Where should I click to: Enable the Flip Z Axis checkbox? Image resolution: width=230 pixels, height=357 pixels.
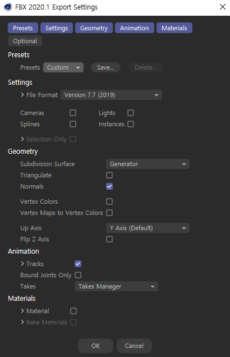coord(109,239)
